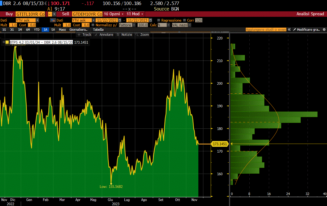327x206 pixels.
Task: Click the Aggiungere studi o even field
Action: (x=266, y=30)
